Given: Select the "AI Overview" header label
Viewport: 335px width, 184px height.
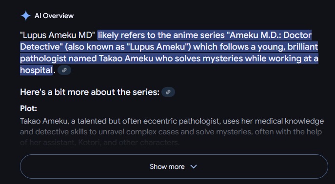Looking at the screenshot, I should pyautogui.click(x=54, y=16).
